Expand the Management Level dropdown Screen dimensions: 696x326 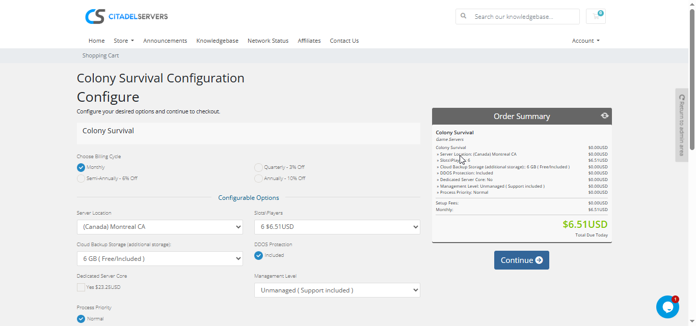pos(337,290)
